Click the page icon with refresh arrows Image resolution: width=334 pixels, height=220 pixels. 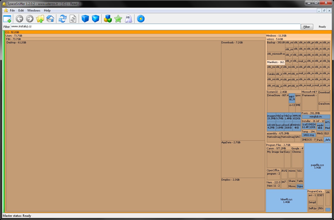tap(73, 19)
